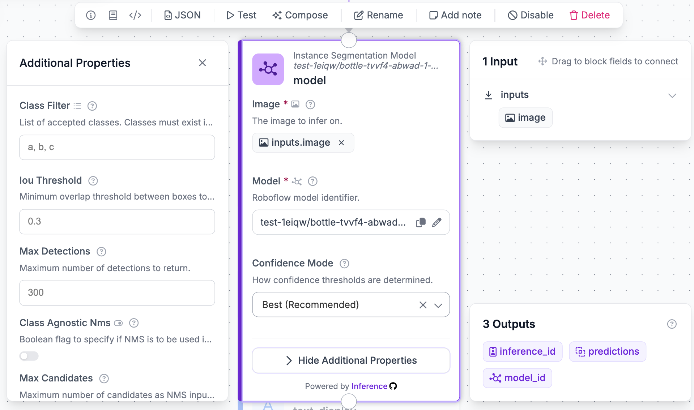Copy the model identifier to clipboard
Image resolution: width=694 pixels, height=410 pixels.
421,222
